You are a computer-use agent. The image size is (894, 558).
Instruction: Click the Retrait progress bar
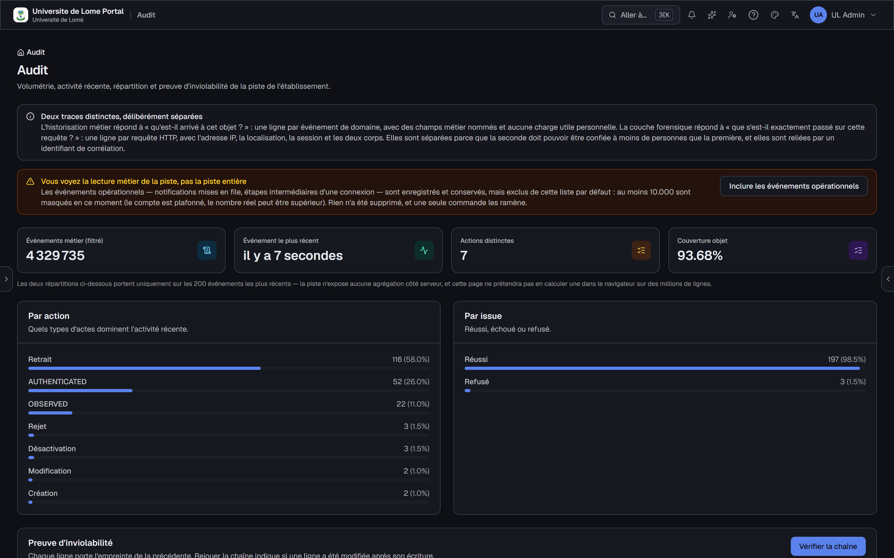click(229, 368)
